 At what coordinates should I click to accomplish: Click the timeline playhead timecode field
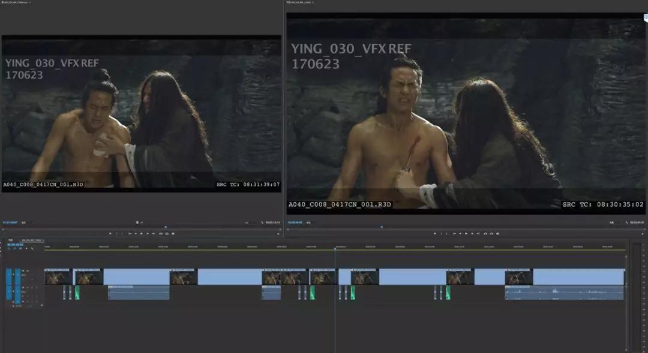[16, 244]
